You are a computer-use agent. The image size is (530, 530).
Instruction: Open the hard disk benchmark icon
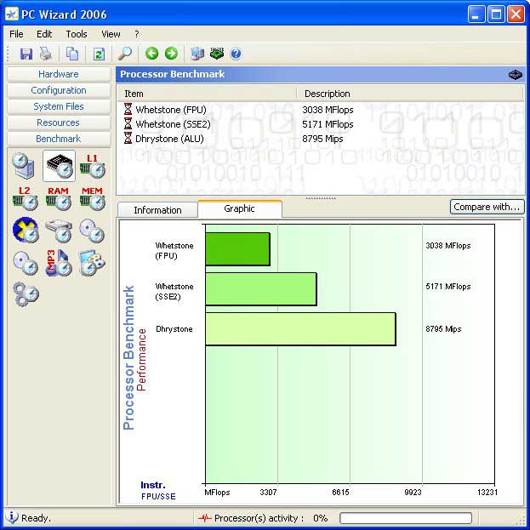click(58, 231)
